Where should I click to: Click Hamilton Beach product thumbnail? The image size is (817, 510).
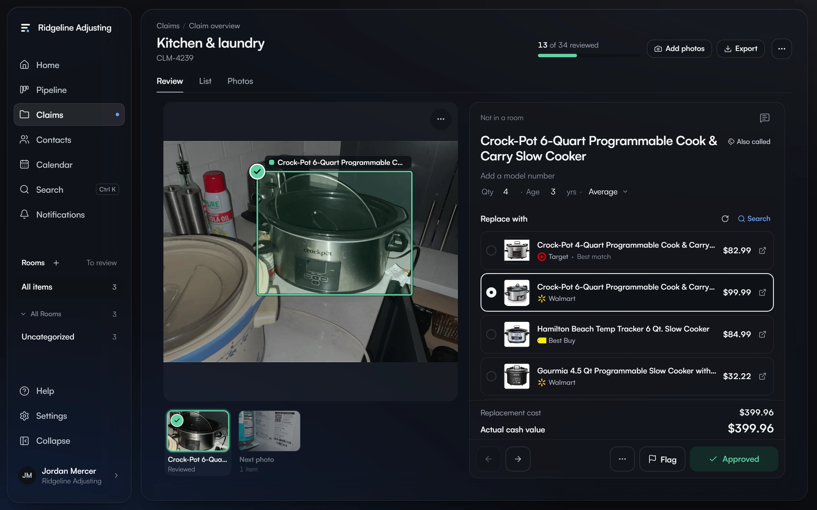[x=517, y=334]
